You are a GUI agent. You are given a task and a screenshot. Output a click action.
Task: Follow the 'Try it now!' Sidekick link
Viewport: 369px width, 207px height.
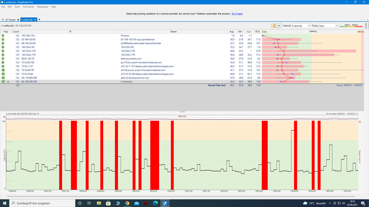pos(237,14)
